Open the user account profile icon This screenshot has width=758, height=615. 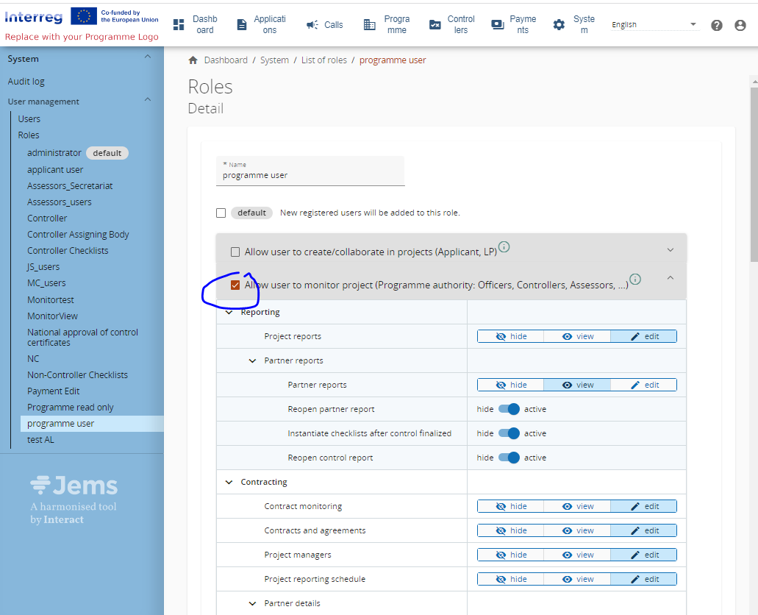coord(740,25)
